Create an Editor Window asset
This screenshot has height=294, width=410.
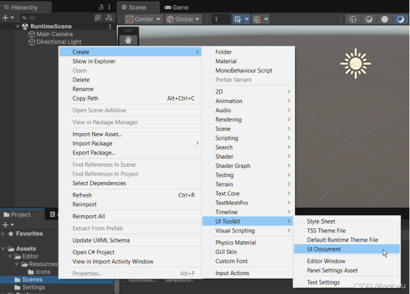(347, 261)
